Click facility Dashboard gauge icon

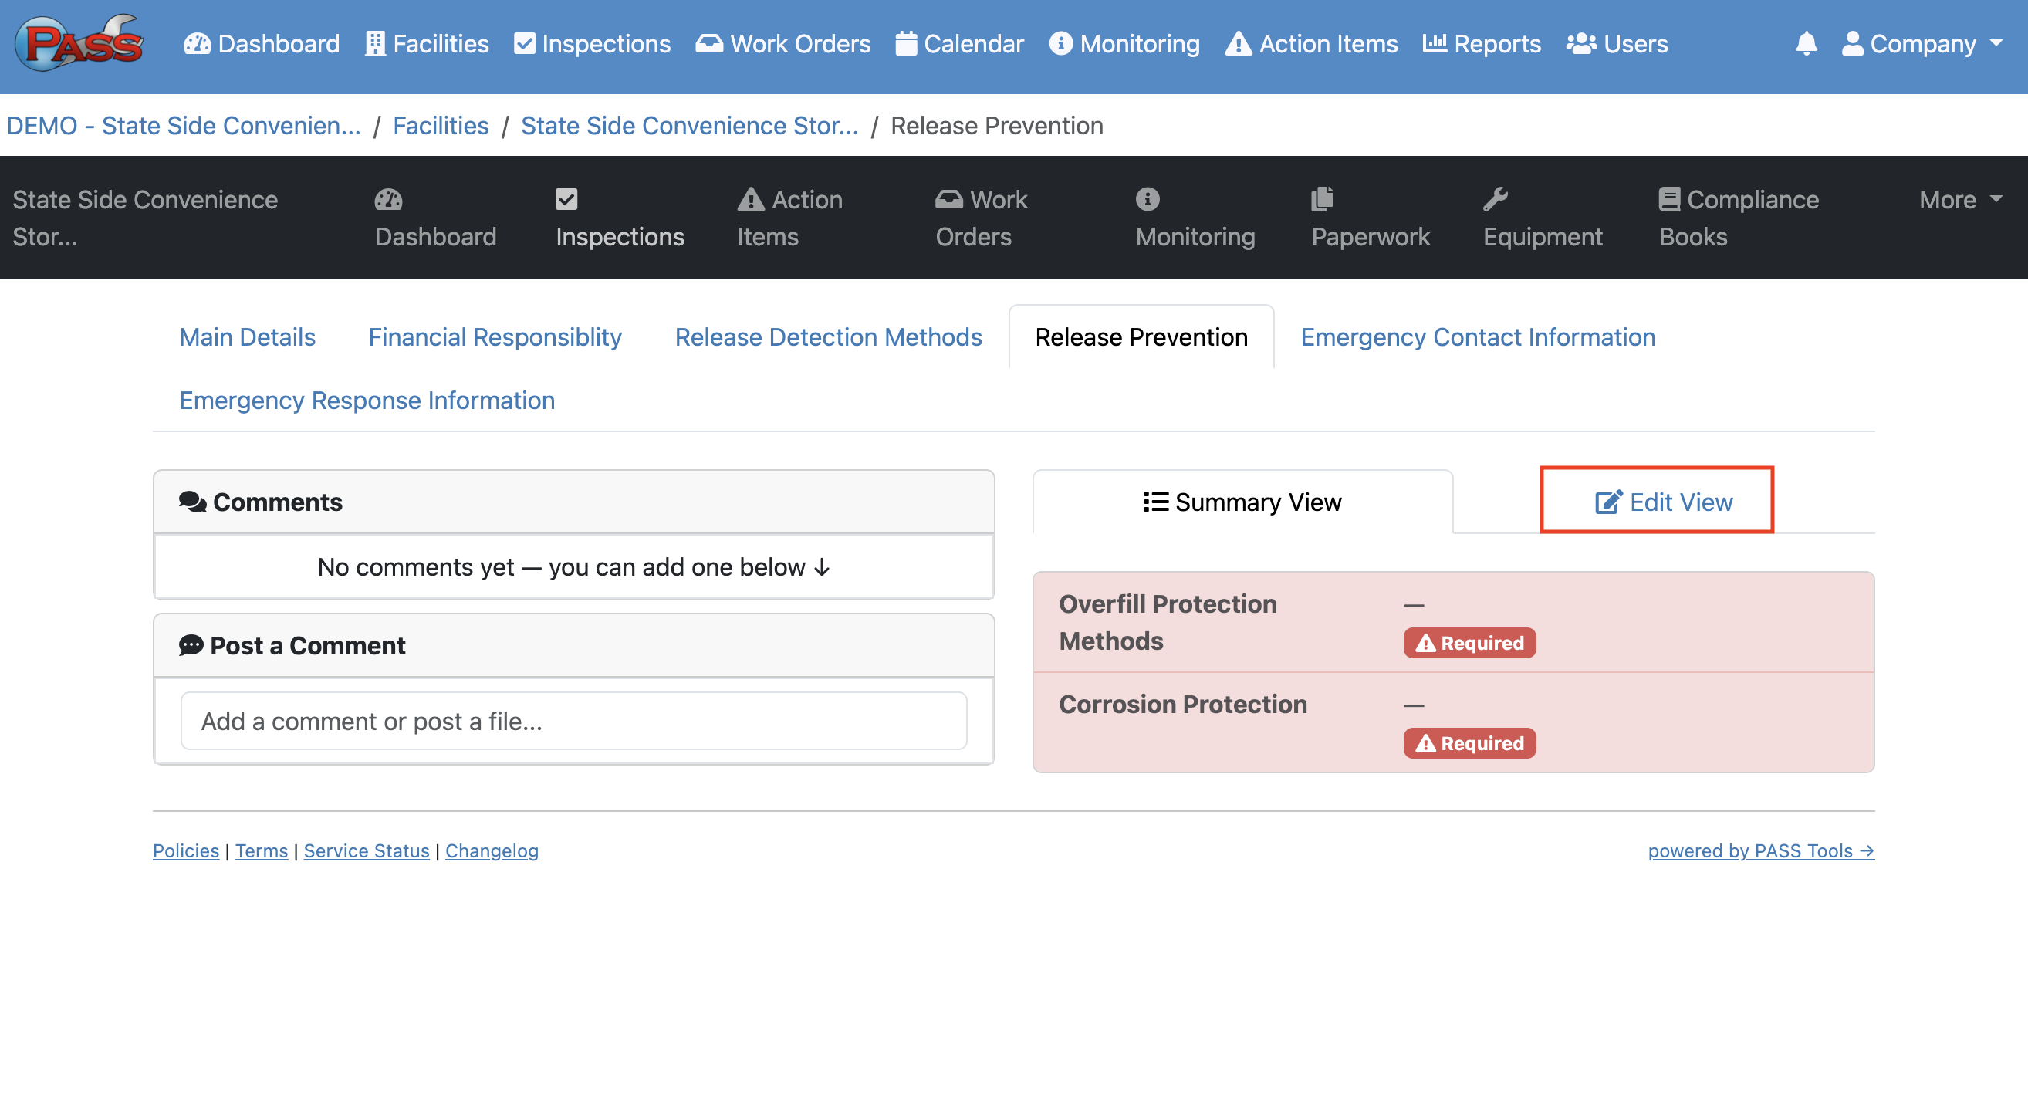388,199
